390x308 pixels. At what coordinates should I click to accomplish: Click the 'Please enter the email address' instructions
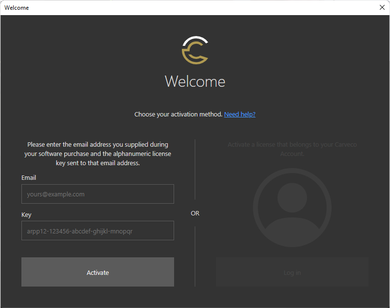click(97, 154)
